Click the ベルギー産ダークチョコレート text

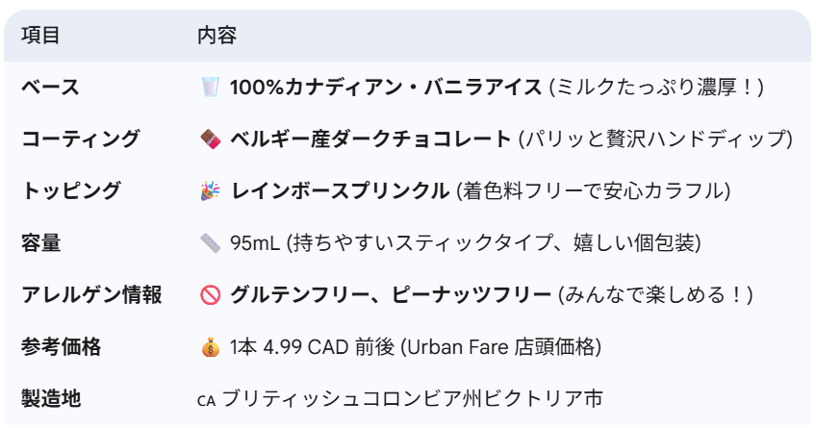point(370,138)
